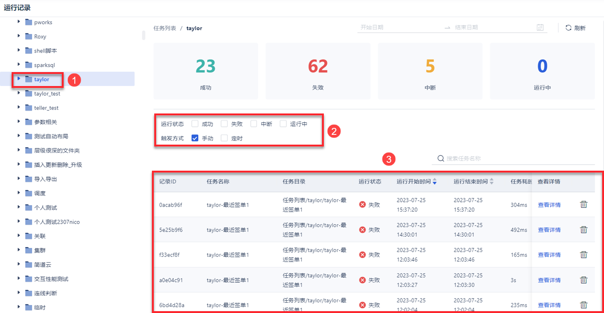Sort by 运行结束时间 sort arrows
This screenshot has height=313, width=604.
(x=492, y=182)
